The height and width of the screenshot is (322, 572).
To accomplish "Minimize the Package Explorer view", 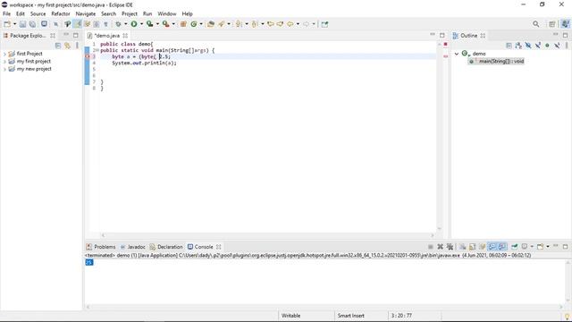I will (x=66, y=36).
